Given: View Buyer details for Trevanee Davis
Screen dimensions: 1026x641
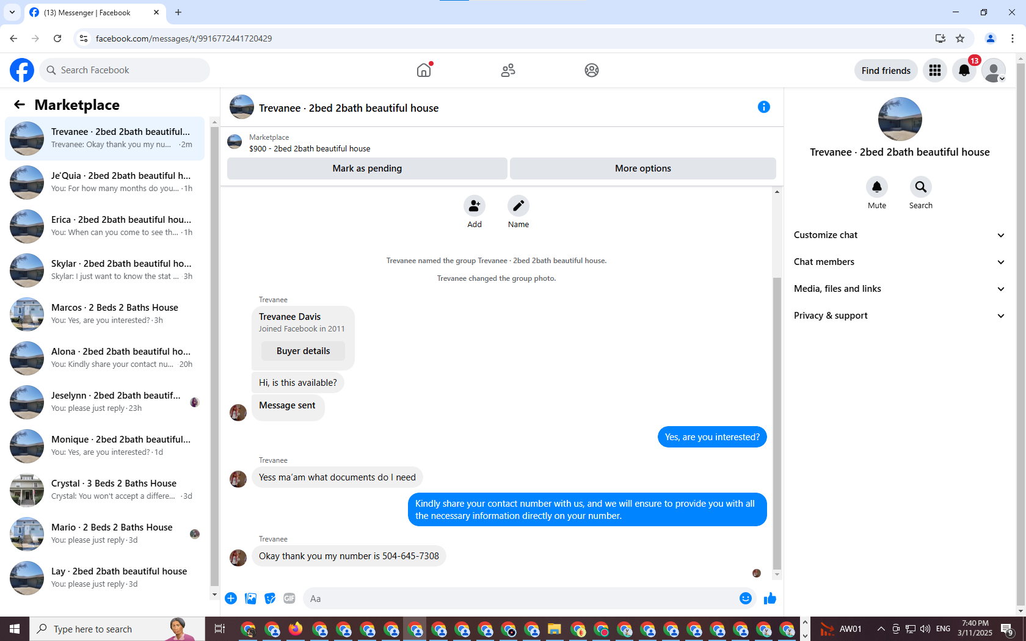Looking at the screenshot, I should (303, 351).
